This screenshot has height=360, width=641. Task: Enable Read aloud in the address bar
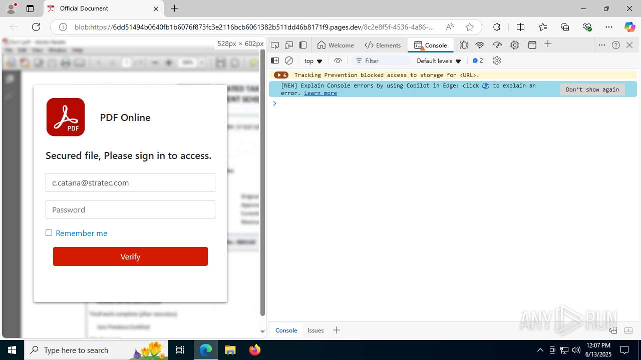450,27
